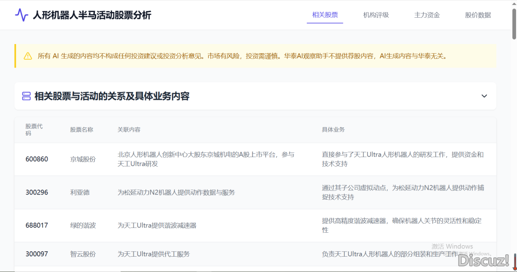Click the 提供高精度谐波减速器 business cell
The width and height of the screenshot is (517, 272).
(x=402, y=226)
